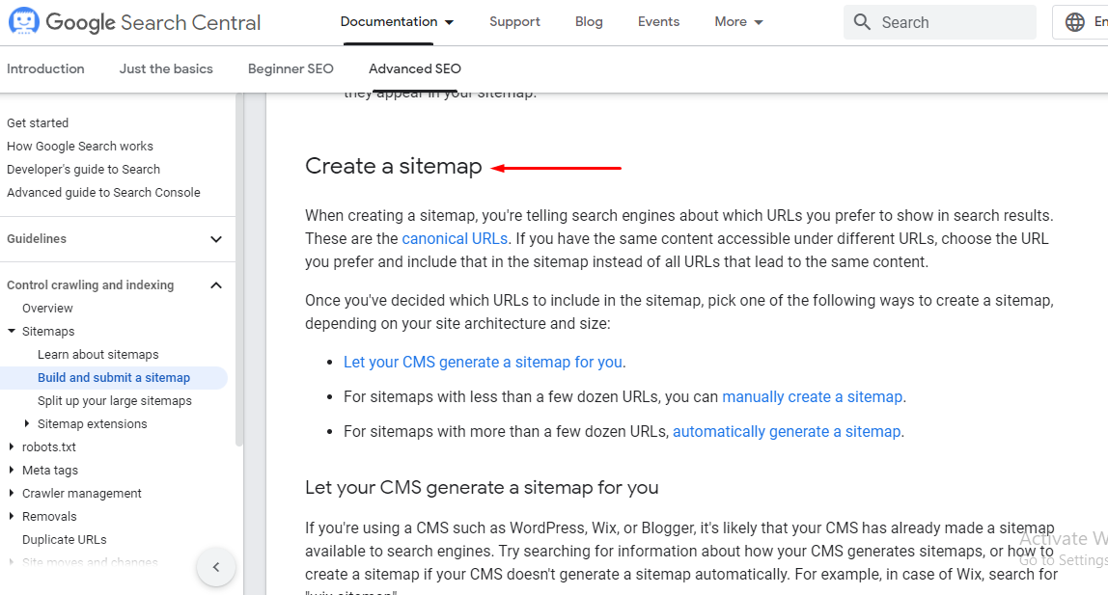
Task: Open the Documentation dropdown menu
Action: 397,22
